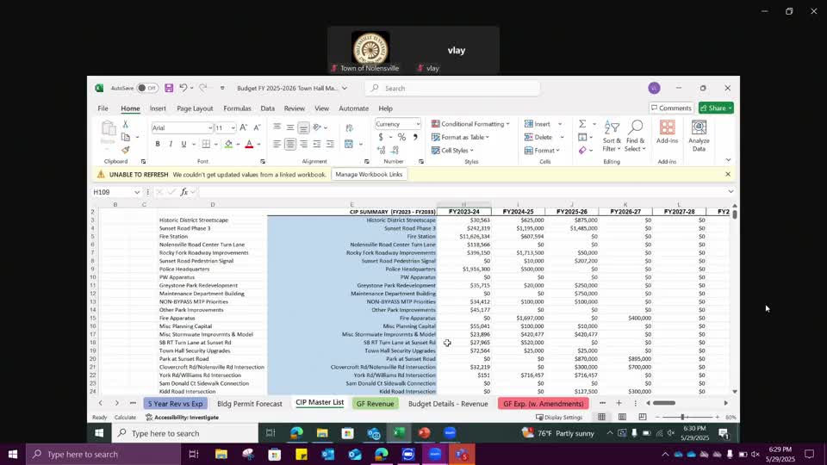
Task: Decrease font size with smaller A
Action: coord(257,127)
